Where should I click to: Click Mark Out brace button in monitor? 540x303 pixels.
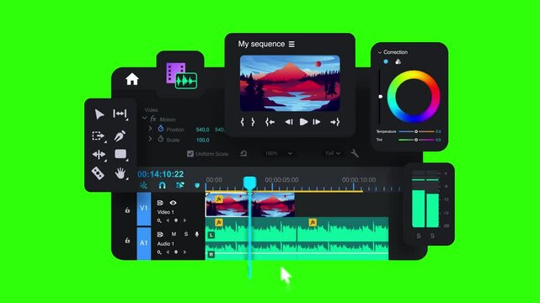tap(253, 122)
